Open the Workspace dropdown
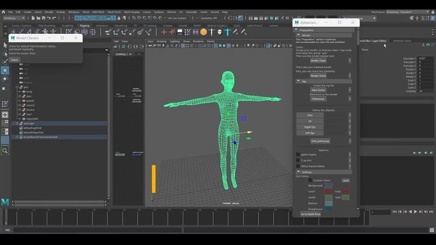The height and width of the screenshot is (245, 436). pyautogui.click(x=407, y=12)
